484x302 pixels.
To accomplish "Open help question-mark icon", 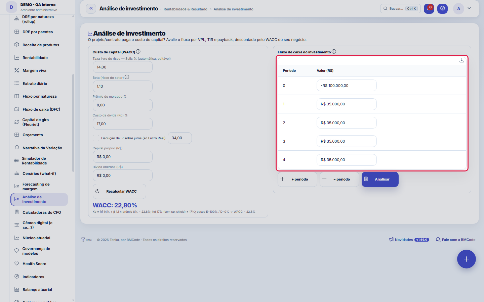I will click(x=443, y=8).
